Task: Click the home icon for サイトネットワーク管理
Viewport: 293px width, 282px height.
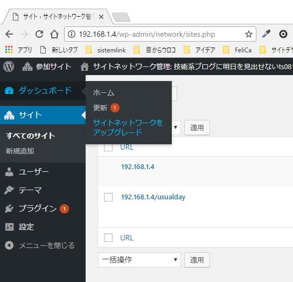Action: pyautogui.click(x=85, y=66)
